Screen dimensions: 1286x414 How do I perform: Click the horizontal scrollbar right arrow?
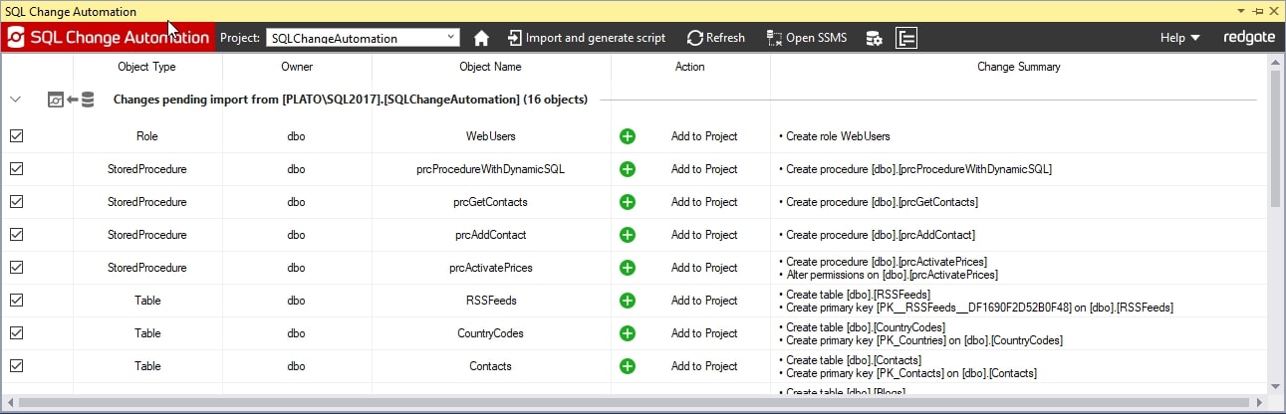pos(1260,403)
